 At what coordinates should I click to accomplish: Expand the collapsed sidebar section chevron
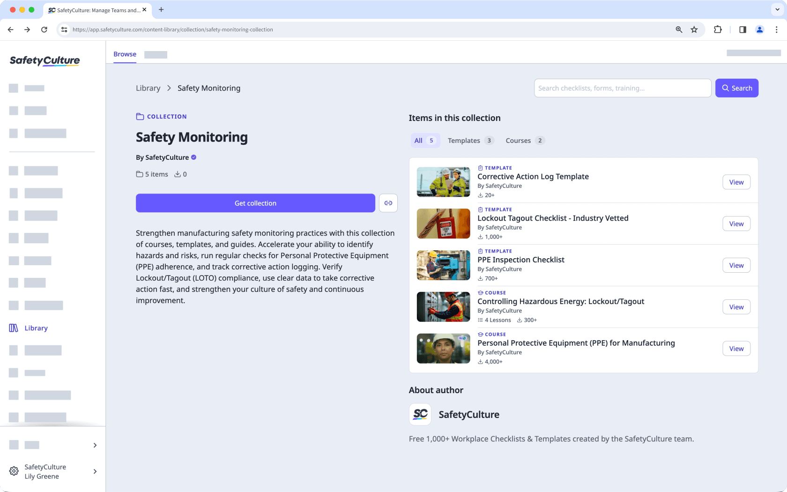coord(95,445)
